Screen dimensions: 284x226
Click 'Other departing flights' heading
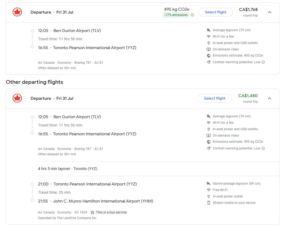[x=34, y=82]
